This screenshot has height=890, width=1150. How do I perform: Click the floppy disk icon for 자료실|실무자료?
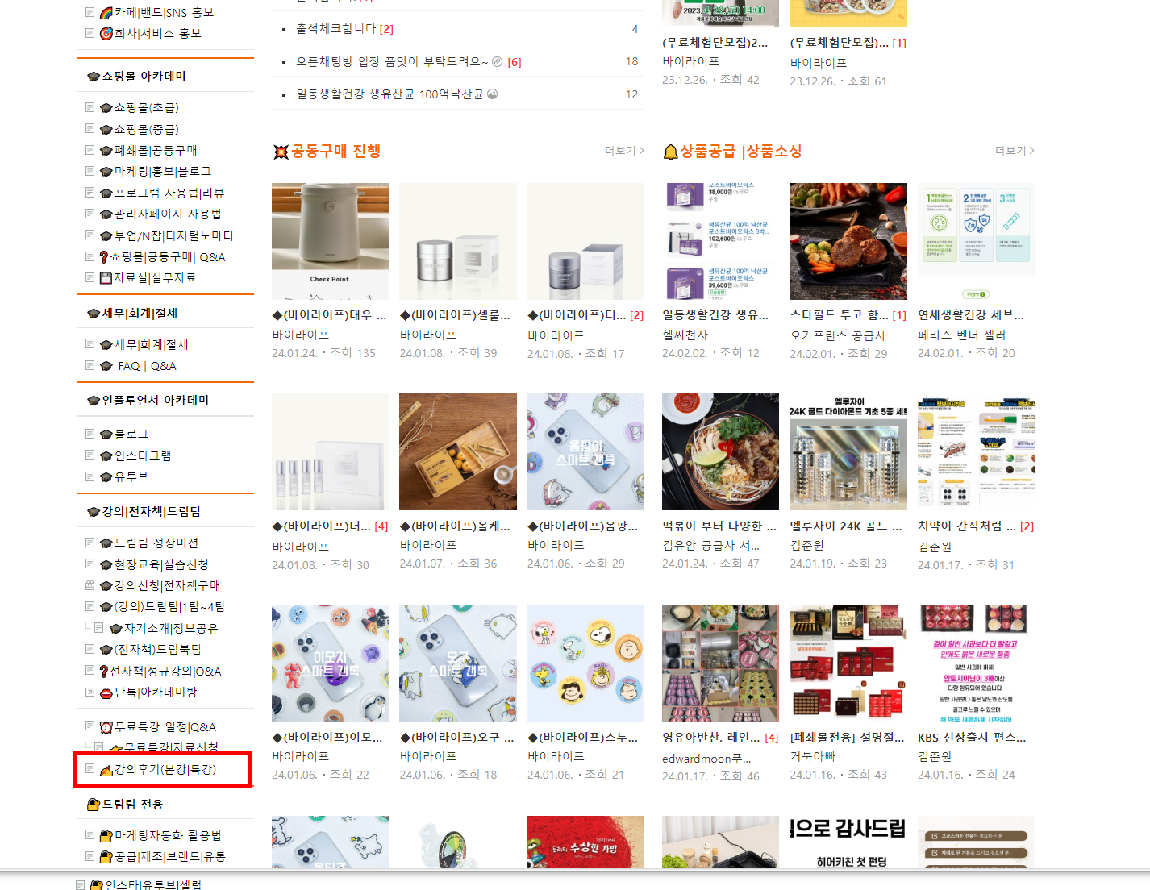[106, 278]
